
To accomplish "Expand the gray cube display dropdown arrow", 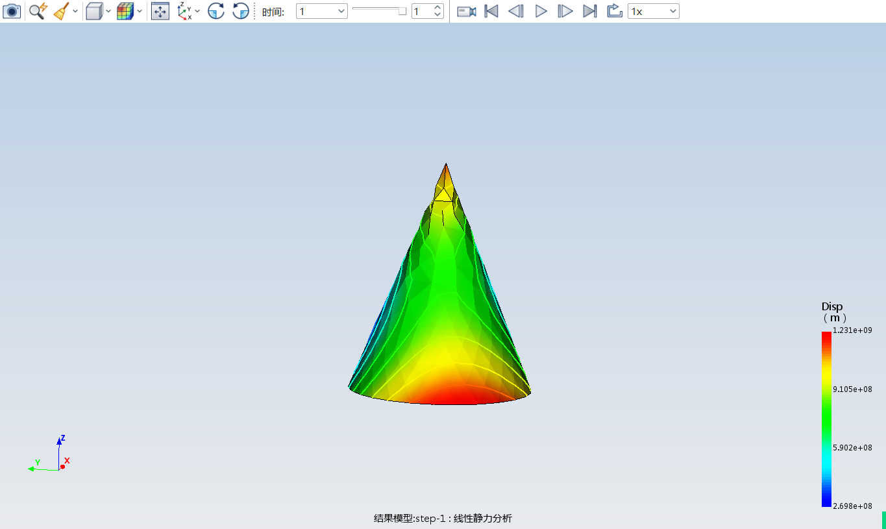I will (x=108, y=11).
